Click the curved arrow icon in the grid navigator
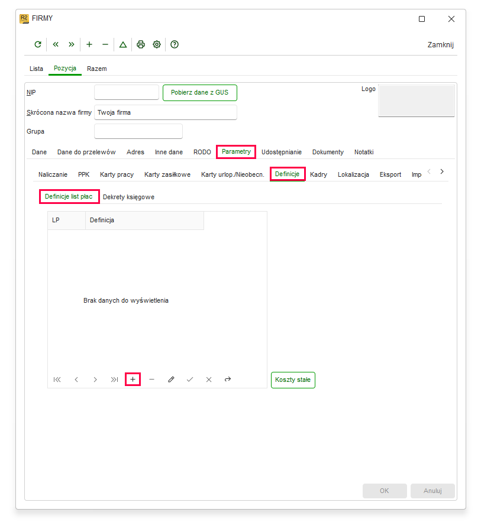The image size is (481, 522). point(228,380)
